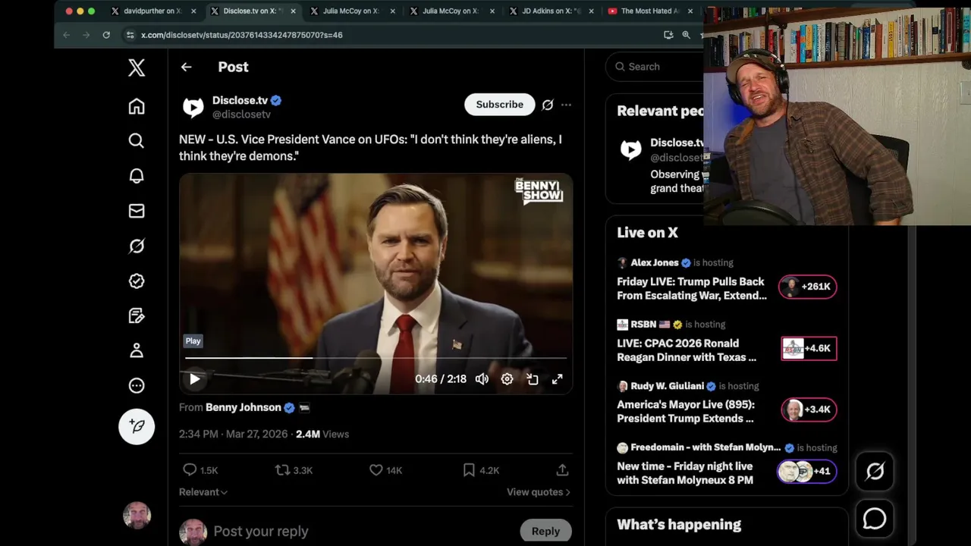Click browser back arrow button
Viewport: 971px width, 546px height.
[67, 35]
